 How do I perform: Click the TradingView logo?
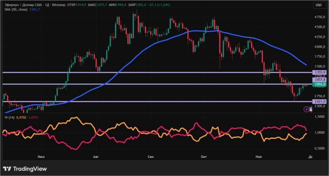(25, 169)
